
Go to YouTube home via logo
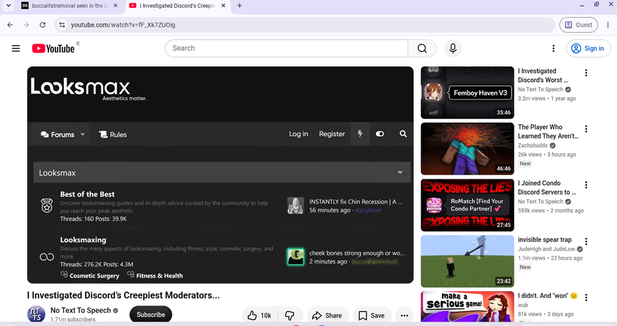53,48
